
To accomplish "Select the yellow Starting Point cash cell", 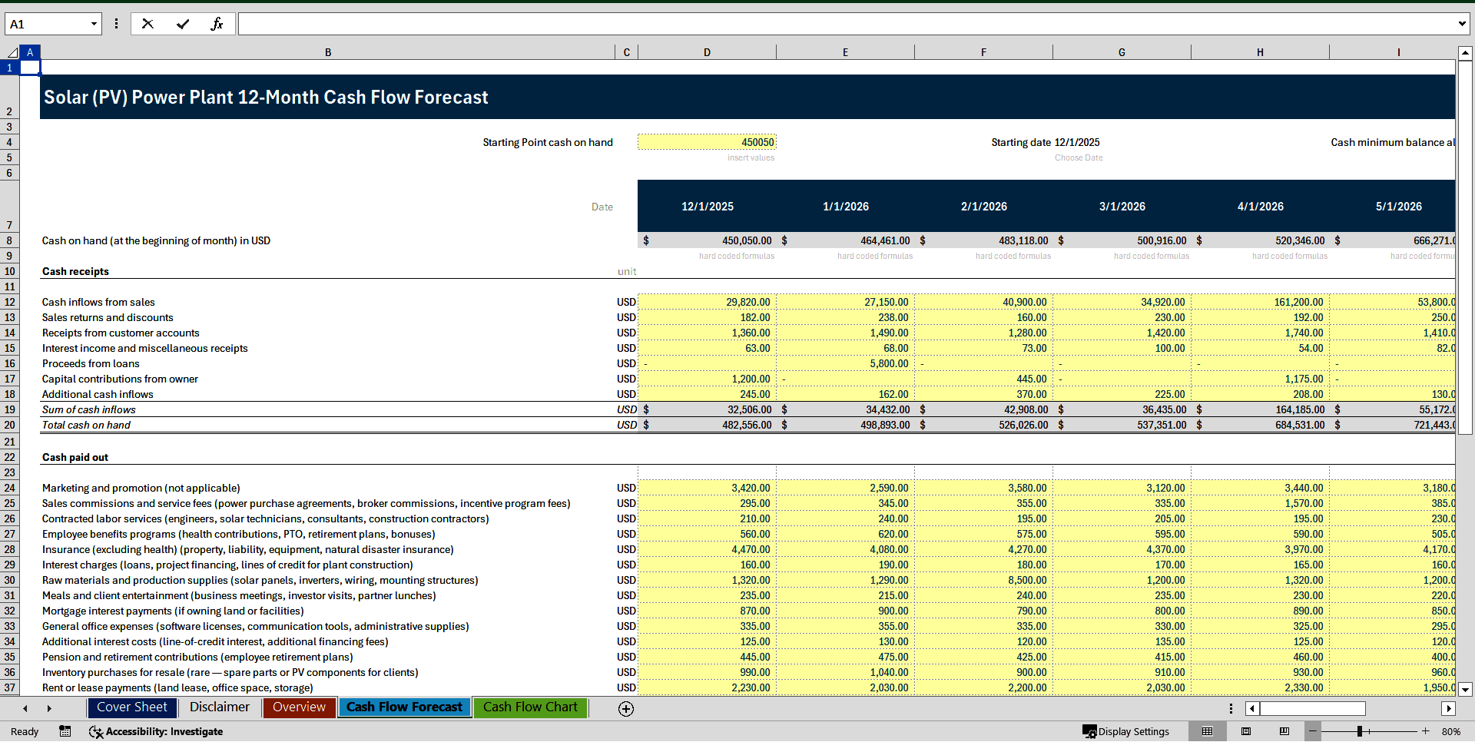I will [707, 142].
